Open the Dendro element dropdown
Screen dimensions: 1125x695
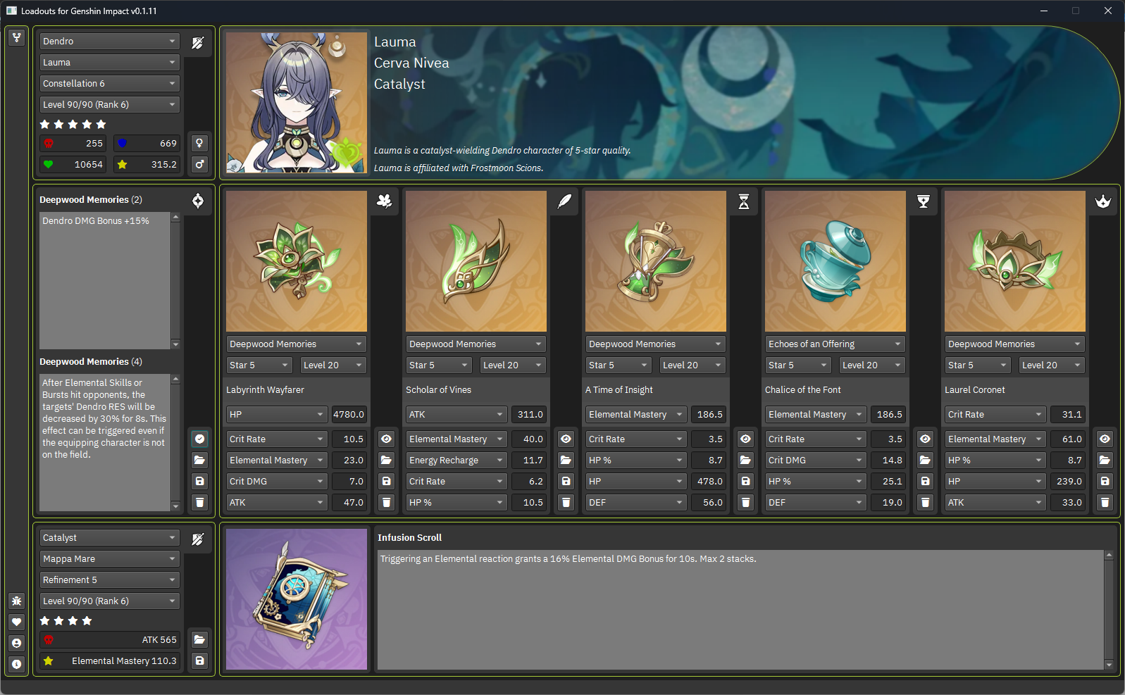click(109, 41)
